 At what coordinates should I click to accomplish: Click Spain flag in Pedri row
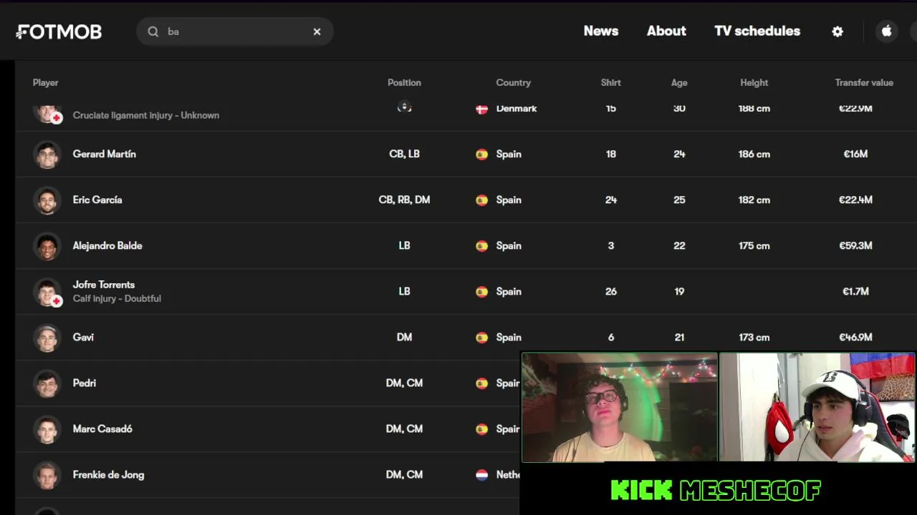tap(481, 383)
